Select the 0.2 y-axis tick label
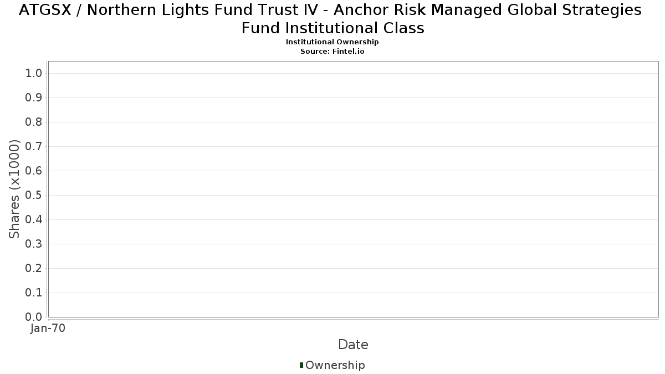Viewport: 665px width, 374px height. pos(34,268)
